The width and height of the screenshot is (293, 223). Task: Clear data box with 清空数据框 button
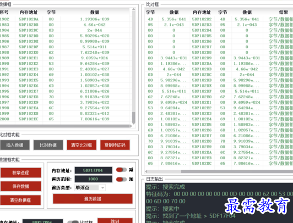tap(20, 200)
